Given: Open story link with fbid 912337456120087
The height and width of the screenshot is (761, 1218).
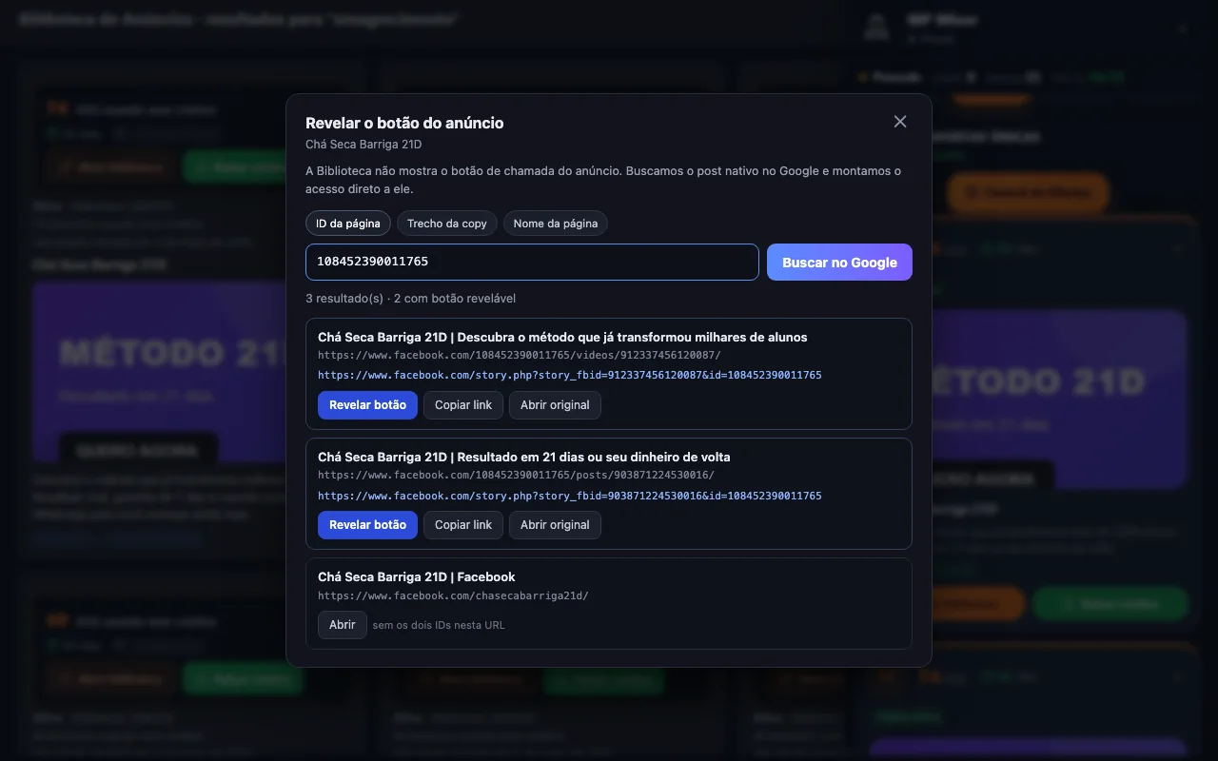Looking at the screenshot, I should (x=569, y=376).
